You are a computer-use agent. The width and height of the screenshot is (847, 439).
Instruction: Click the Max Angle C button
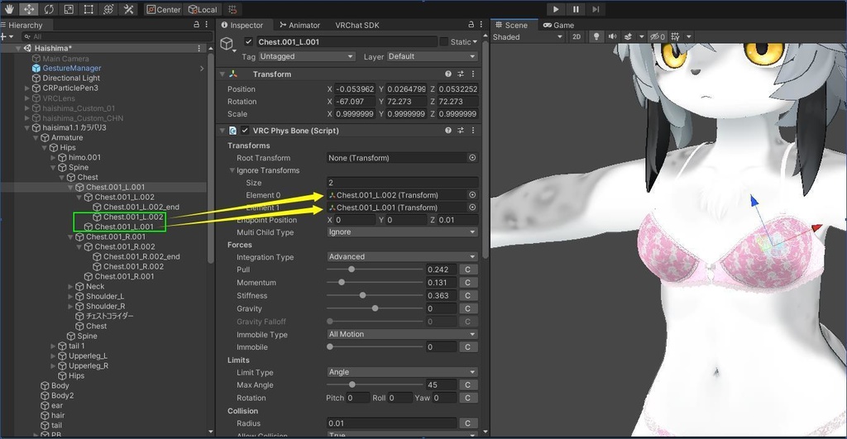click(468, 384)
